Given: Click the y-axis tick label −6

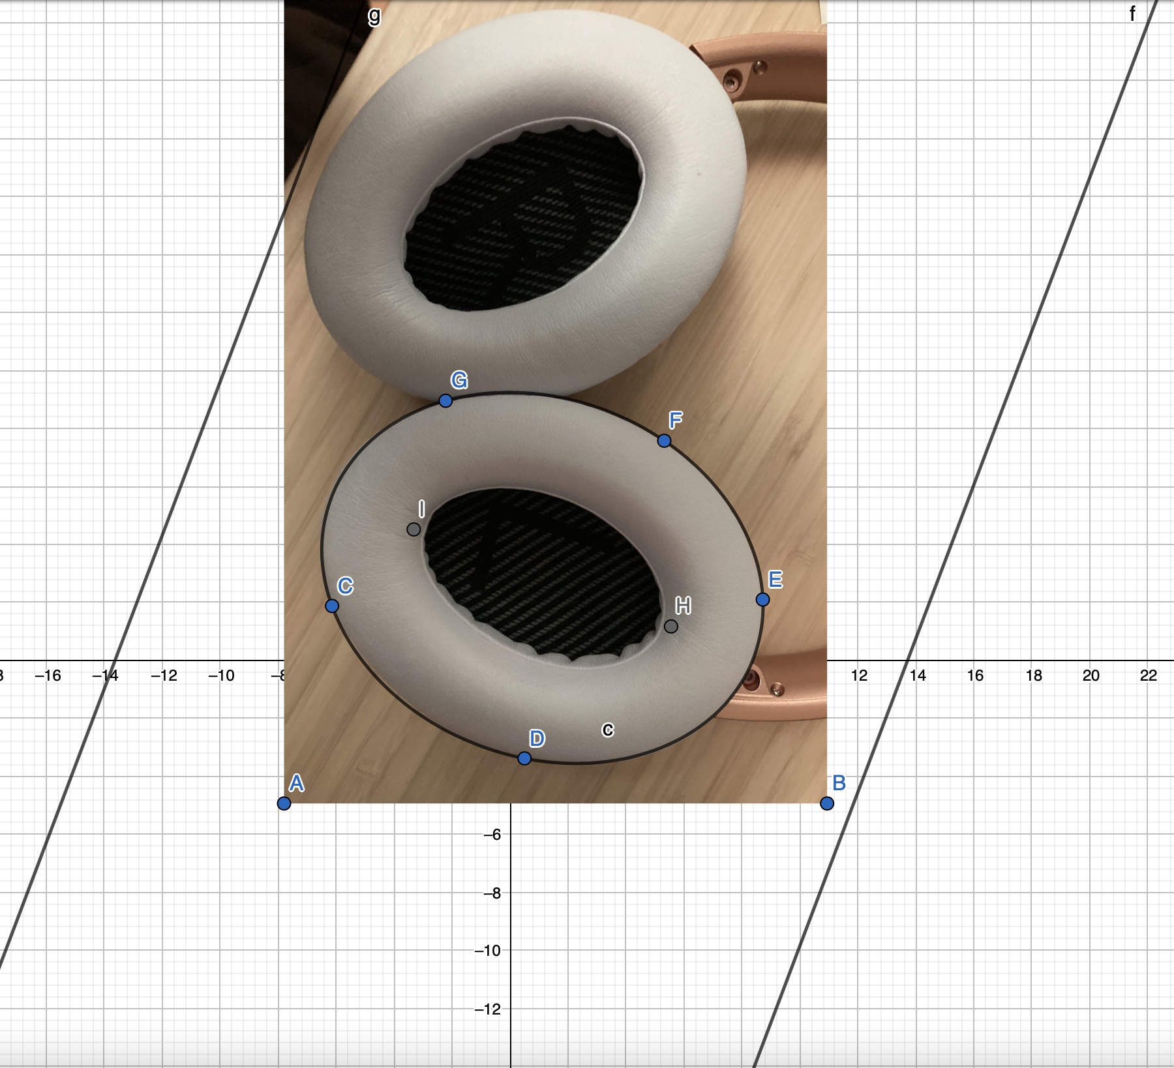Looking at the screenshot, I should point(492,835).
